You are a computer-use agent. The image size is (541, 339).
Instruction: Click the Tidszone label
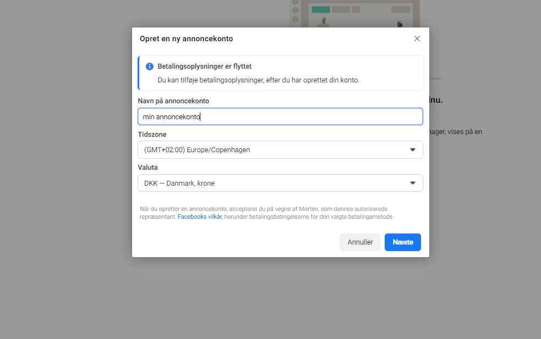152,135
